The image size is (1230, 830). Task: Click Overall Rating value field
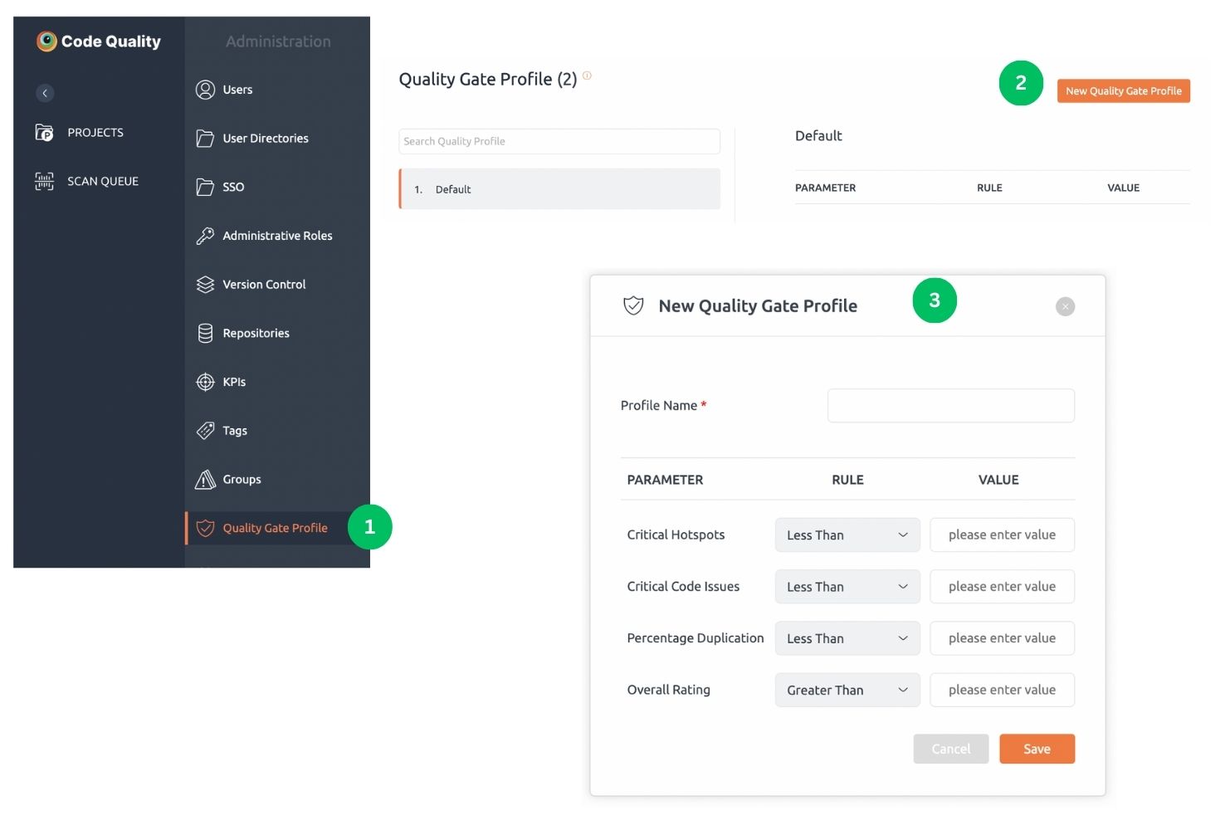(x=1002, y=690)
